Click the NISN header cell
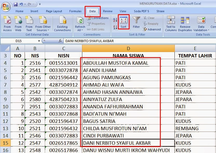The width and height of the screenshot is (216, 153). 64,56
